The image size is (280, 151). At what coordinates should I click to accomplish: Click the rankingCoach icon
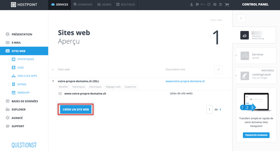click(245, 76)
